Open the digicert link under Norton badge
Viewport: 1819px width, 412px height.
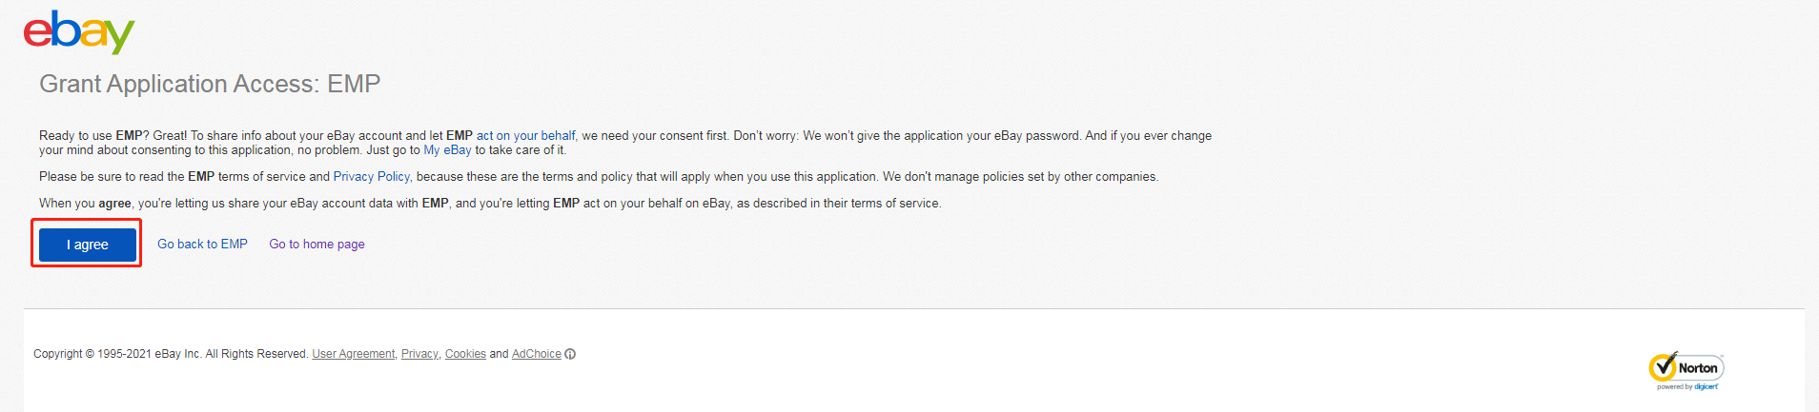(1706, 386)
